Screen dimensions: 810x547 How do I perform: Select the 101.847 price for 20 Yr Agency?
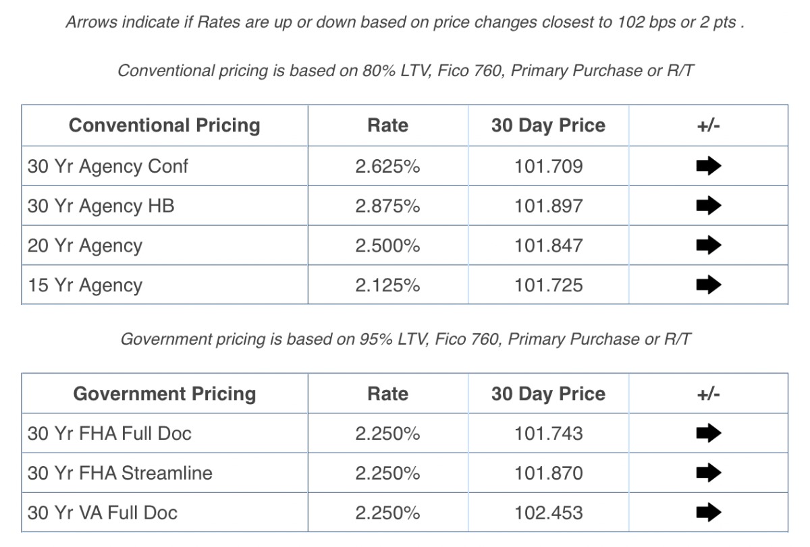(x=548, y=246)
